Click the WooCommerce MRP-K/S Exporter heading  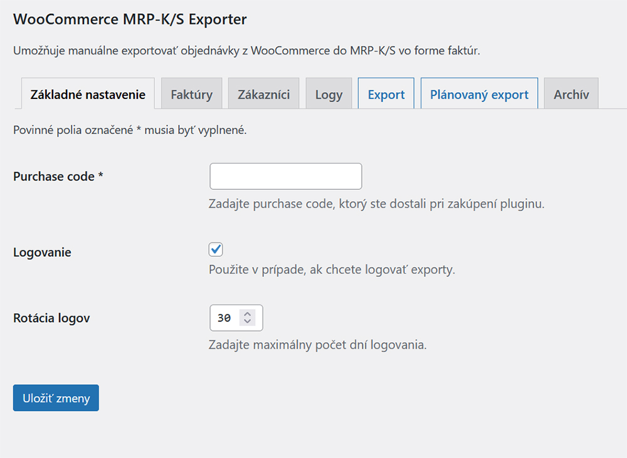[130, 19]
